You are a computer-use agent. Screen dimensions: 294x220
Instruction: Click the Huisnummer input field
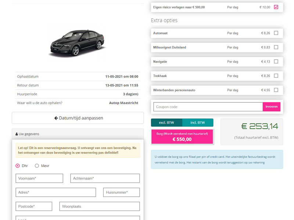point(121,192)
